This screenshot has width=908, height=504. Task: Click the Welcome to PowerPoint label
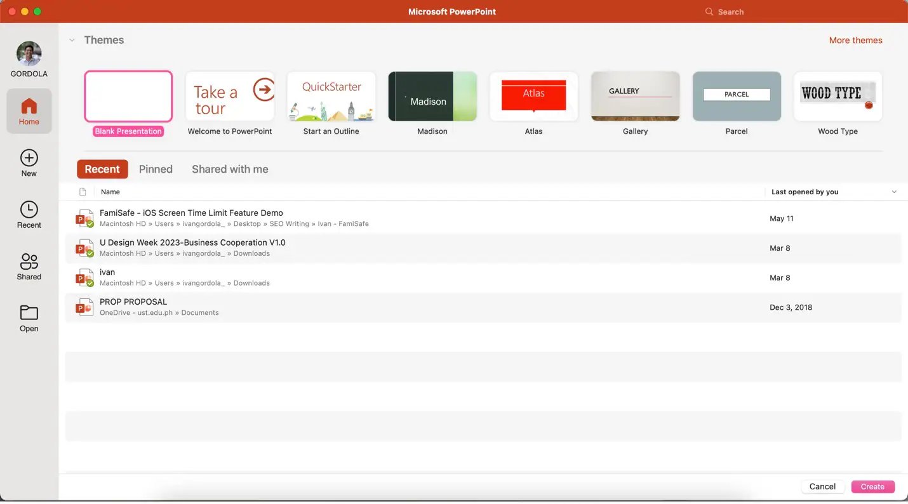pyautogui.click(x=230, y=131)
